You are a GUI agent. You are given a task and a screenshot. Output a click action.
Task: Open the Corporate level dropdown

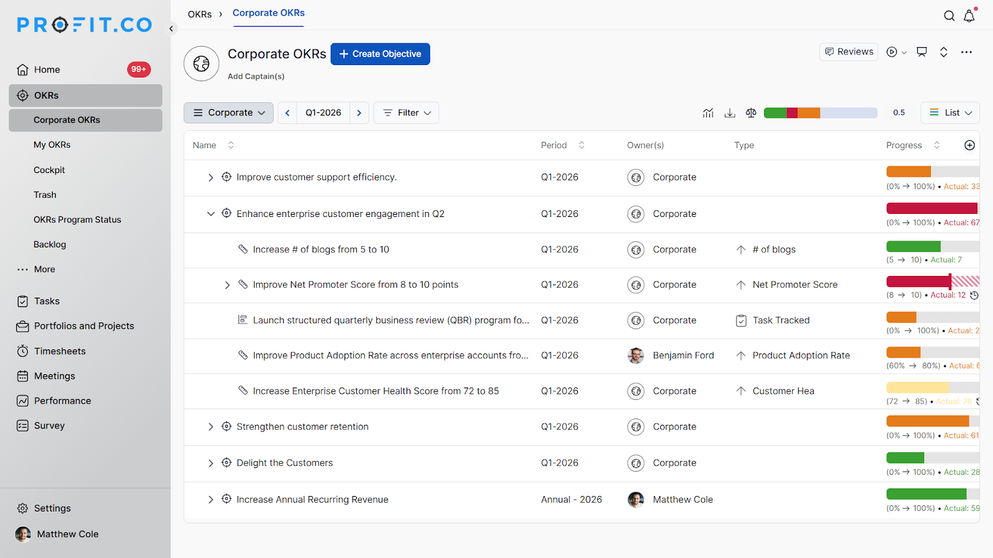tap(228, 113)
